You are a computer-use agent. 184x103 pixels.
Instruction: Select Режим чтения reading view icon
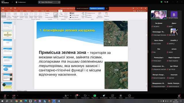(26, 15)
